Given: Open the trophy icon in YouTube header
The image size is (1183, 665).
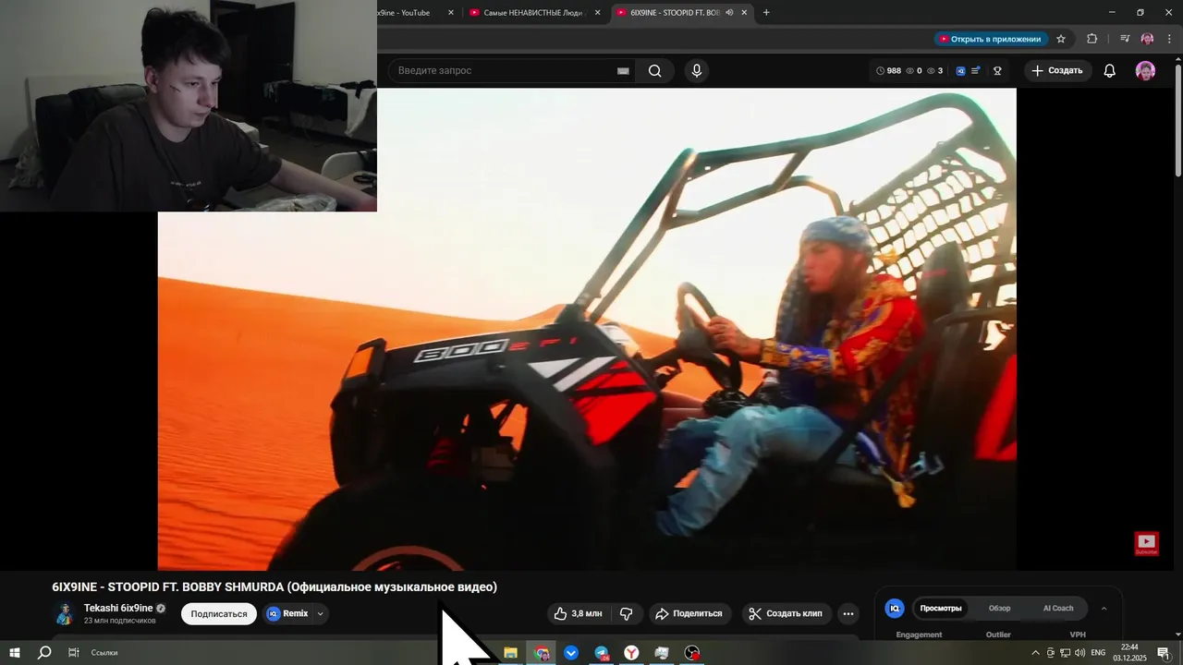Looking at the screenshot, I should 998,71.
